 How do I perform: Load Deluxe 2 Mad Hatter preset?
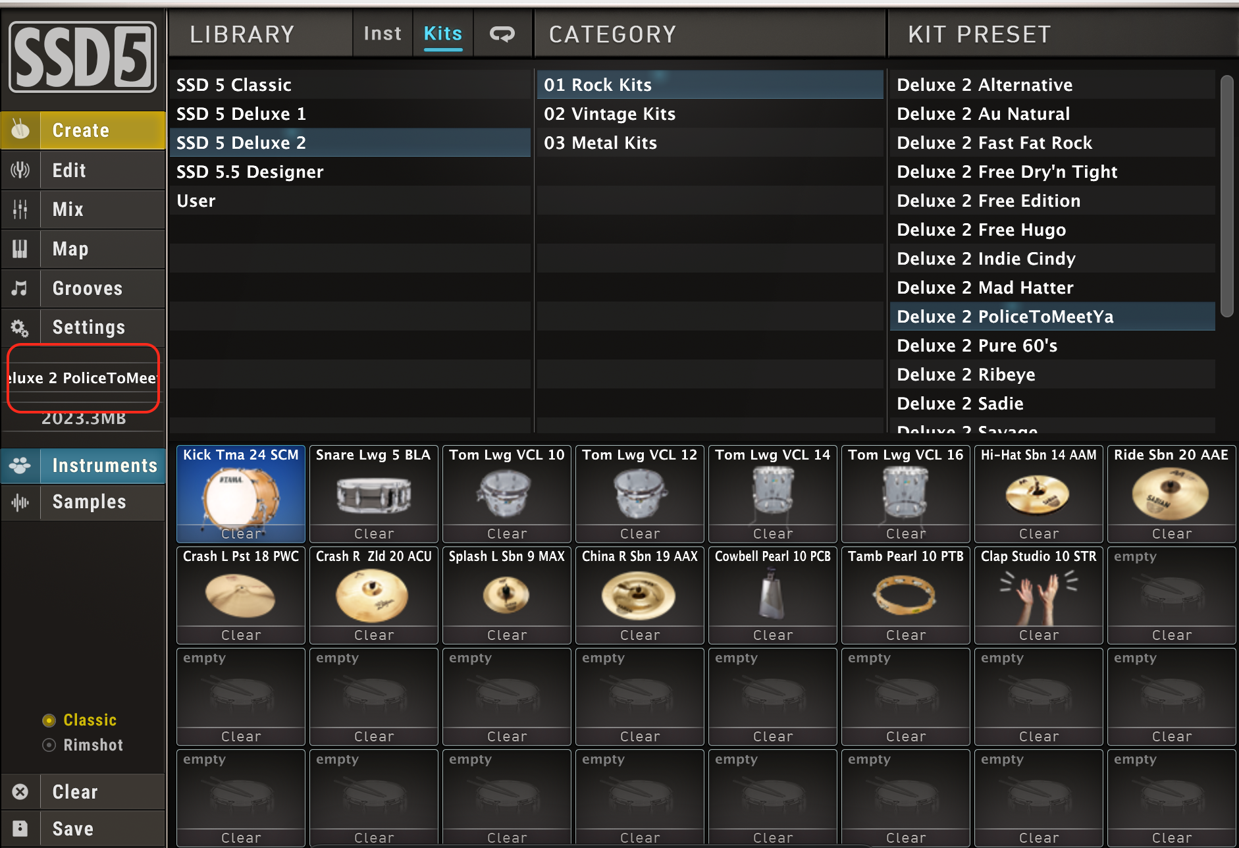(1053, 288)
